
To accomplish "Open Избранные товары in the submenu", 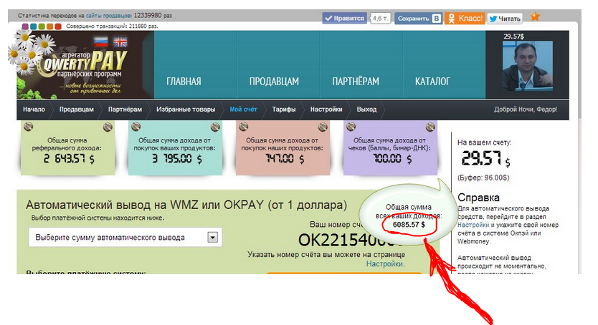I will click(x=186, y=110).
